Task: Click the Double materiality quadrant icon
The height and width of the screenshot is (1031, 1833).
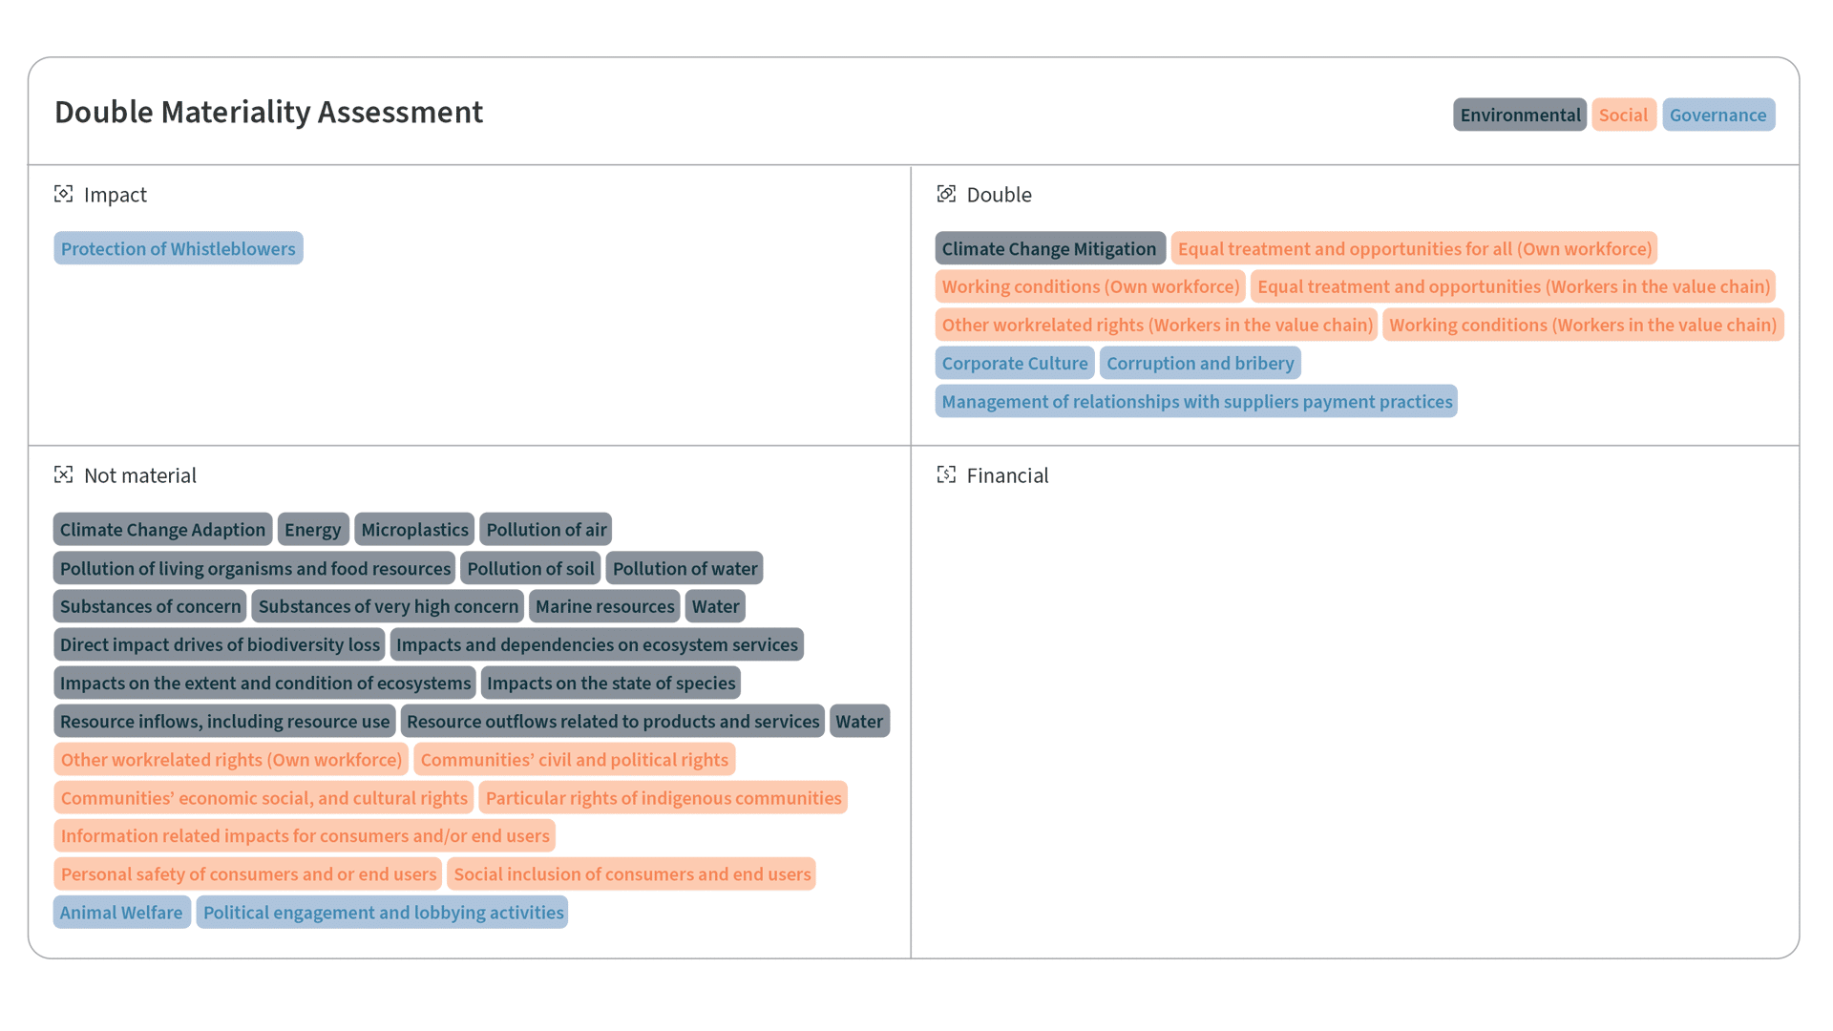Action: click(946, 194)
